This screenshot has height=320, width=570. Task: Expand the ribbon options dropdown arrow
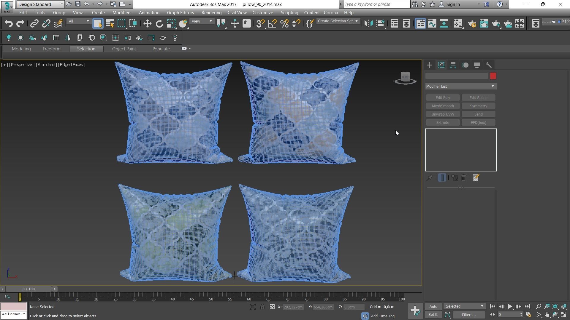190,49
